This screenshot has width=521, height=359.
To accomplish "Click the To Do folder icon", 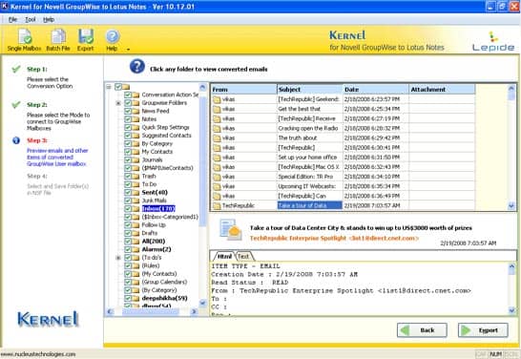I will 135,184.
